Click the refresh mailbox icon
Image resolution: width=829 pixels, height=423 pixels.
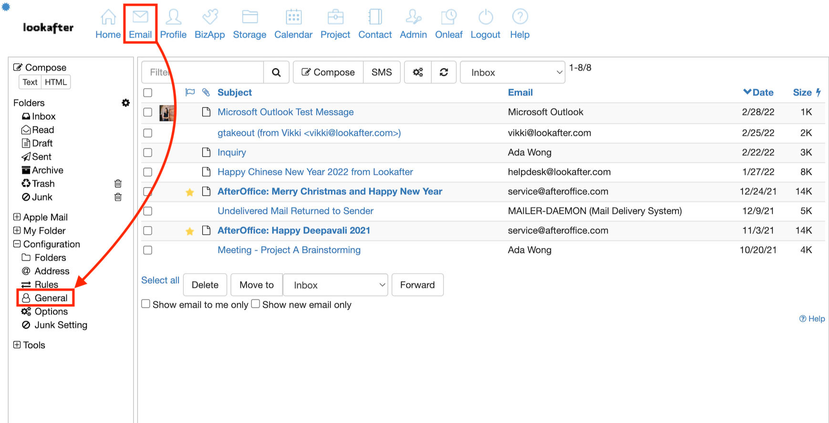[444, 72]
